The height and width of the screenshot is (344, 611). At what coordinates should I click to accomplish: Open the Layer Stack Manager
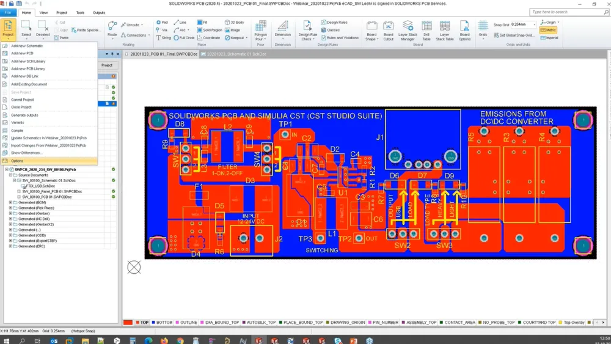[x=408, y=31]
